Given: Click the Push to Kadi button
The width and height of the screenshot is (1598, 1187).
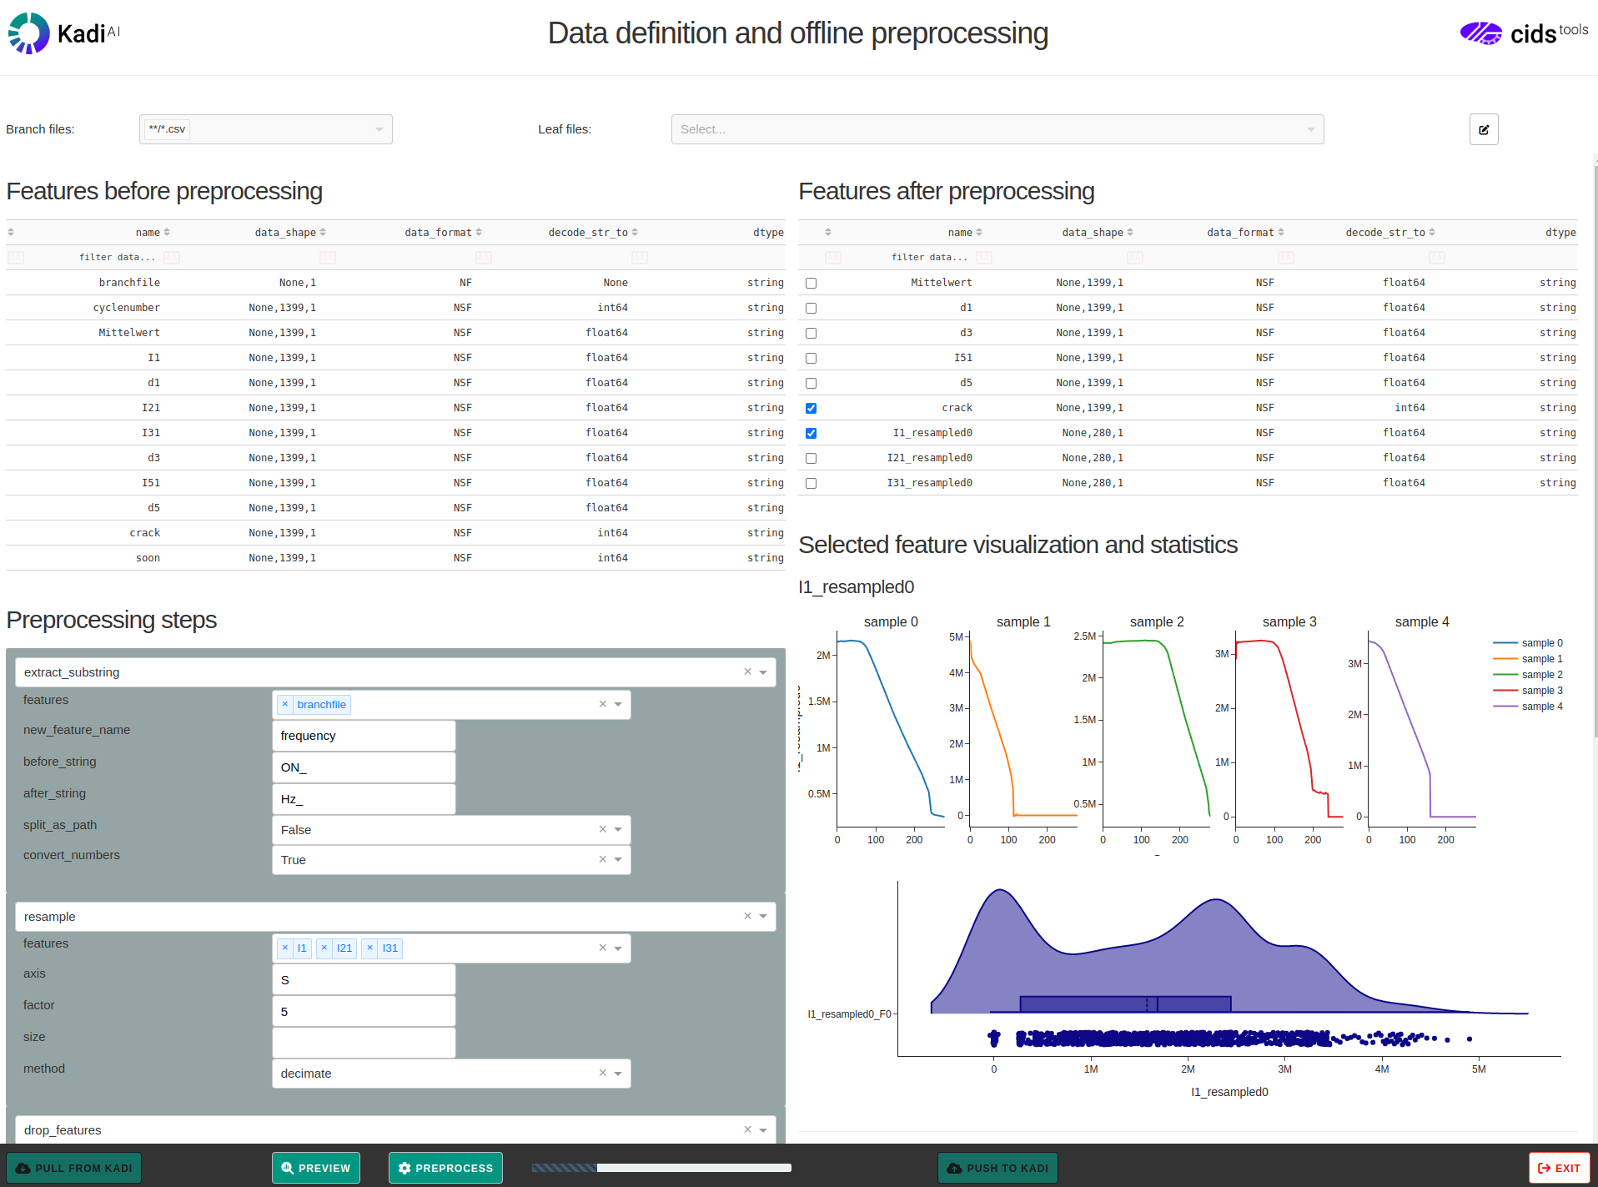Looking at the screenshot, I should pyautogui.click(x=997, y=1168).
